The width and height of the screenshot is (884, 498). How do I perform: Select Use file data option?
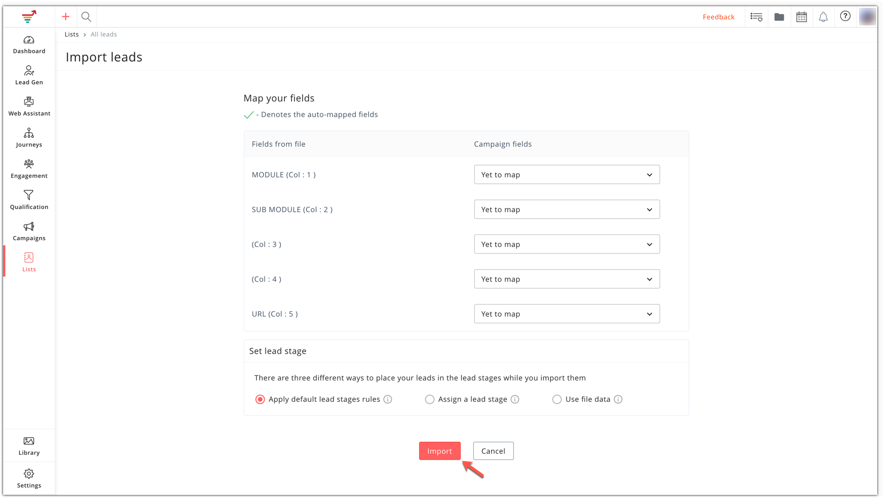click(557, 399)
